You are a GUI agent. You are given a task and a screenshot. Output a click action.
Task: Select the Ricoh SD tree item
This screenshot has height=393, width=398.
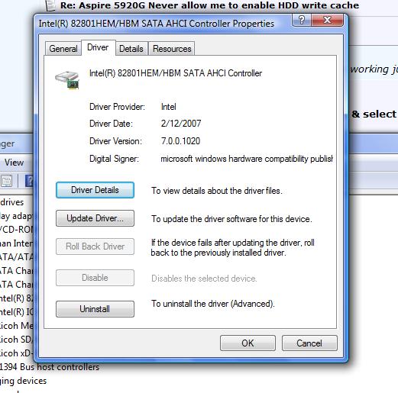(17, 340)
